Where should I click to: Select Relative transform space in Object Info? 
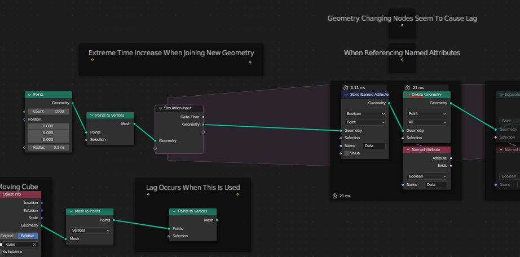pyautogui.click(x=27, y=236)
